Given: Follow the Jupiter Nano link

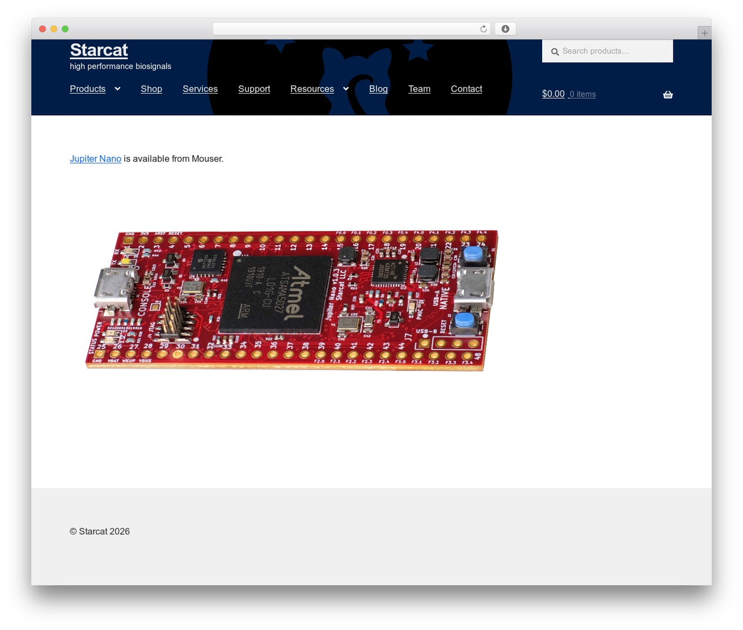Looking at the screenshot, I should click(x=96, y=159).
